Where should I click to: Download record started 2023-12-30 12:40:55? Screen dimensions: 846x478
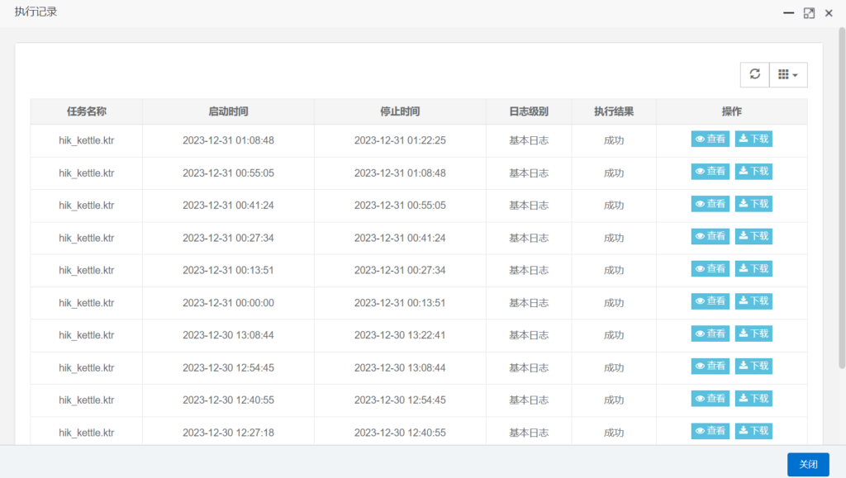(753, 399)
